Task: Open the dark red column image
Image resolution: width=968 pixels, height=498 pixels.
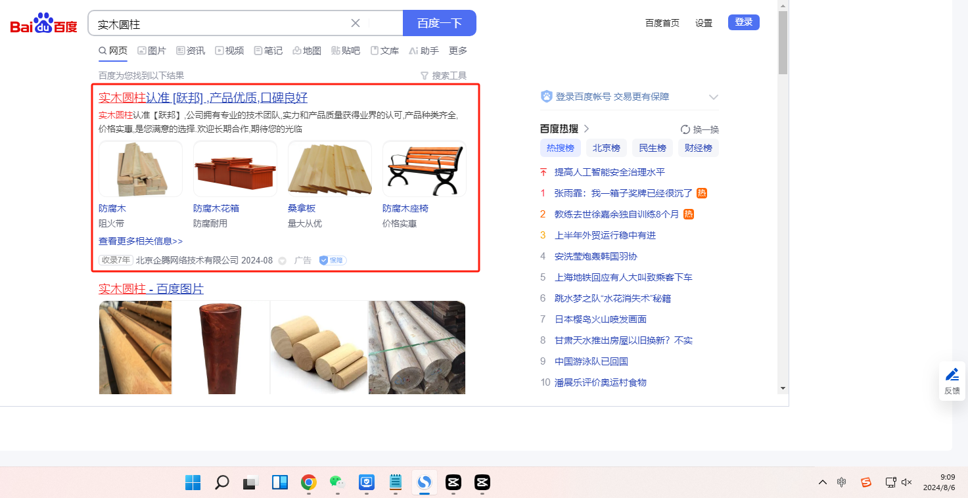Action: click(x=221, y=348)
